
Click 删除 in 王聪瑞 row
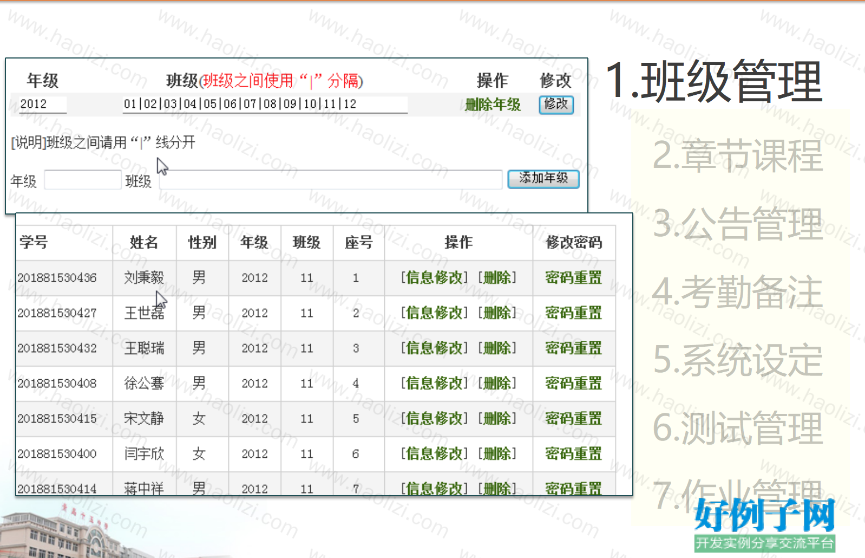pyautogui.click(x=497, y=348)
